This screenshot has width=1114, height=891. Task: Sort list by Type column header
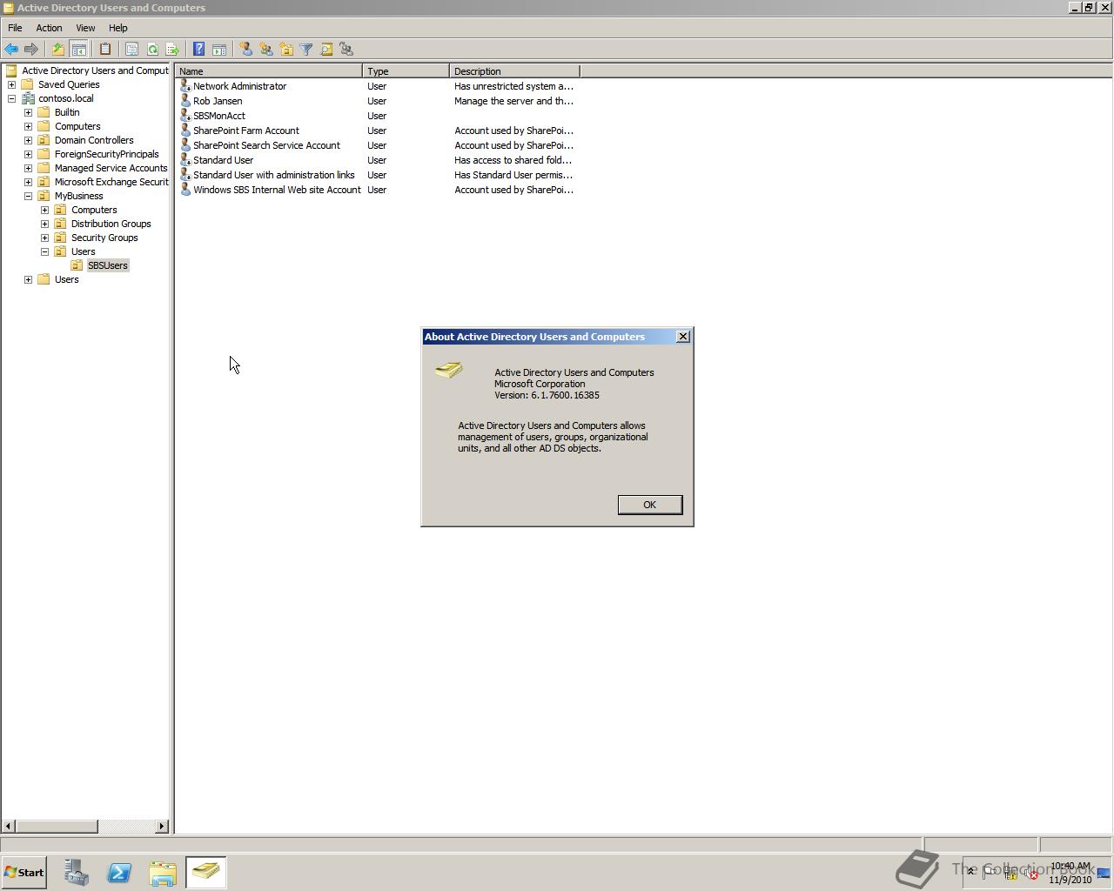click(x=406, y=71)
